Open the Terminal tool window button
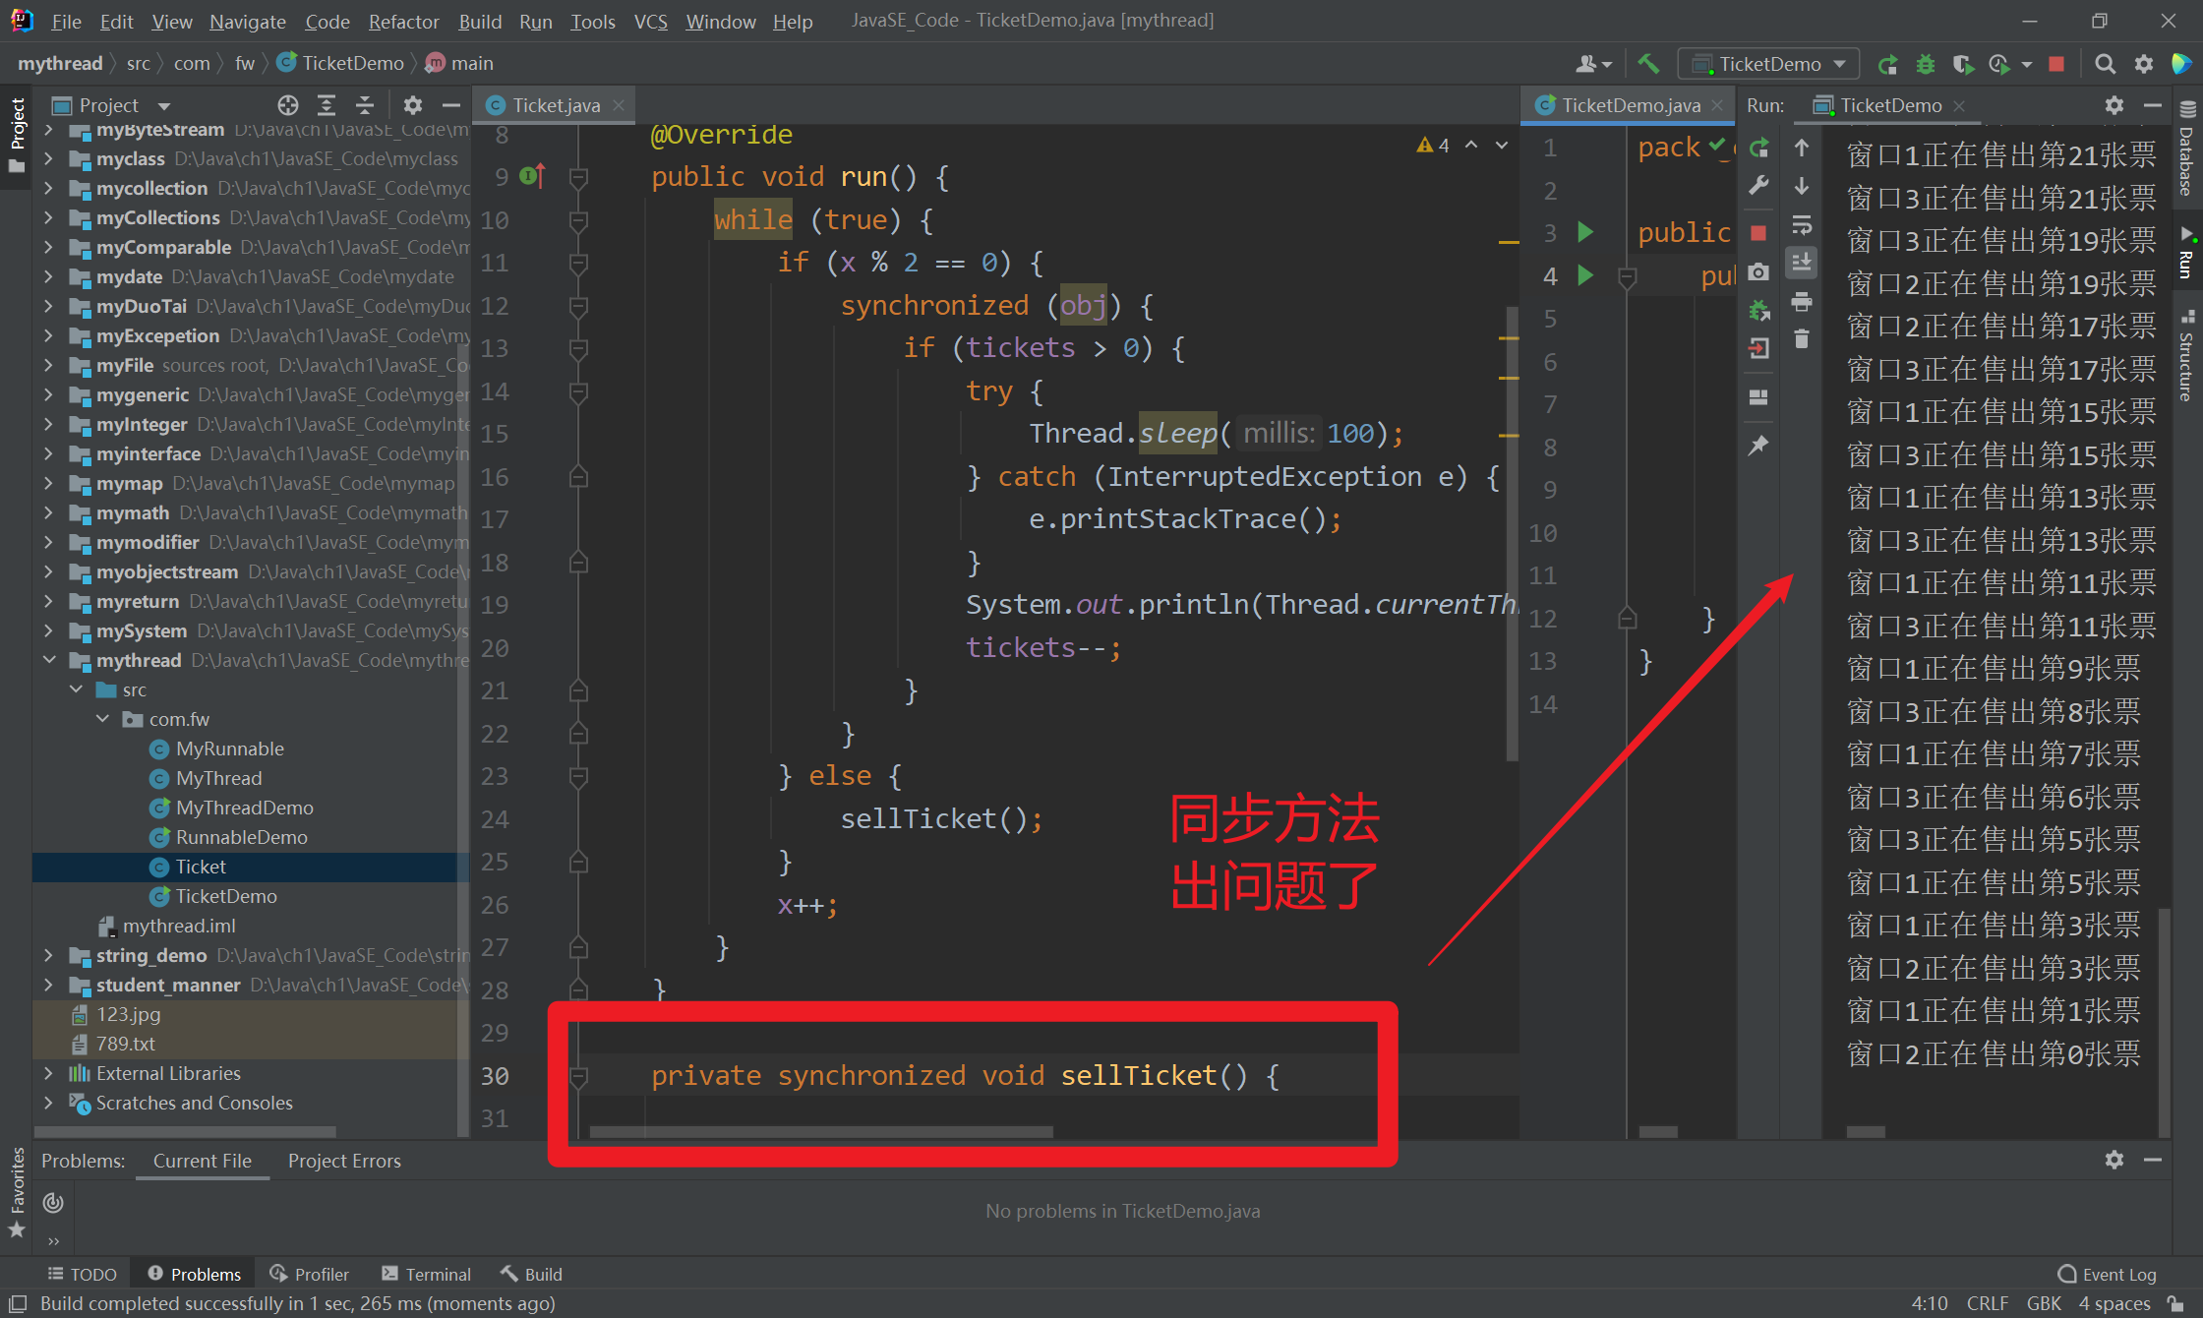 [426, 1274]
